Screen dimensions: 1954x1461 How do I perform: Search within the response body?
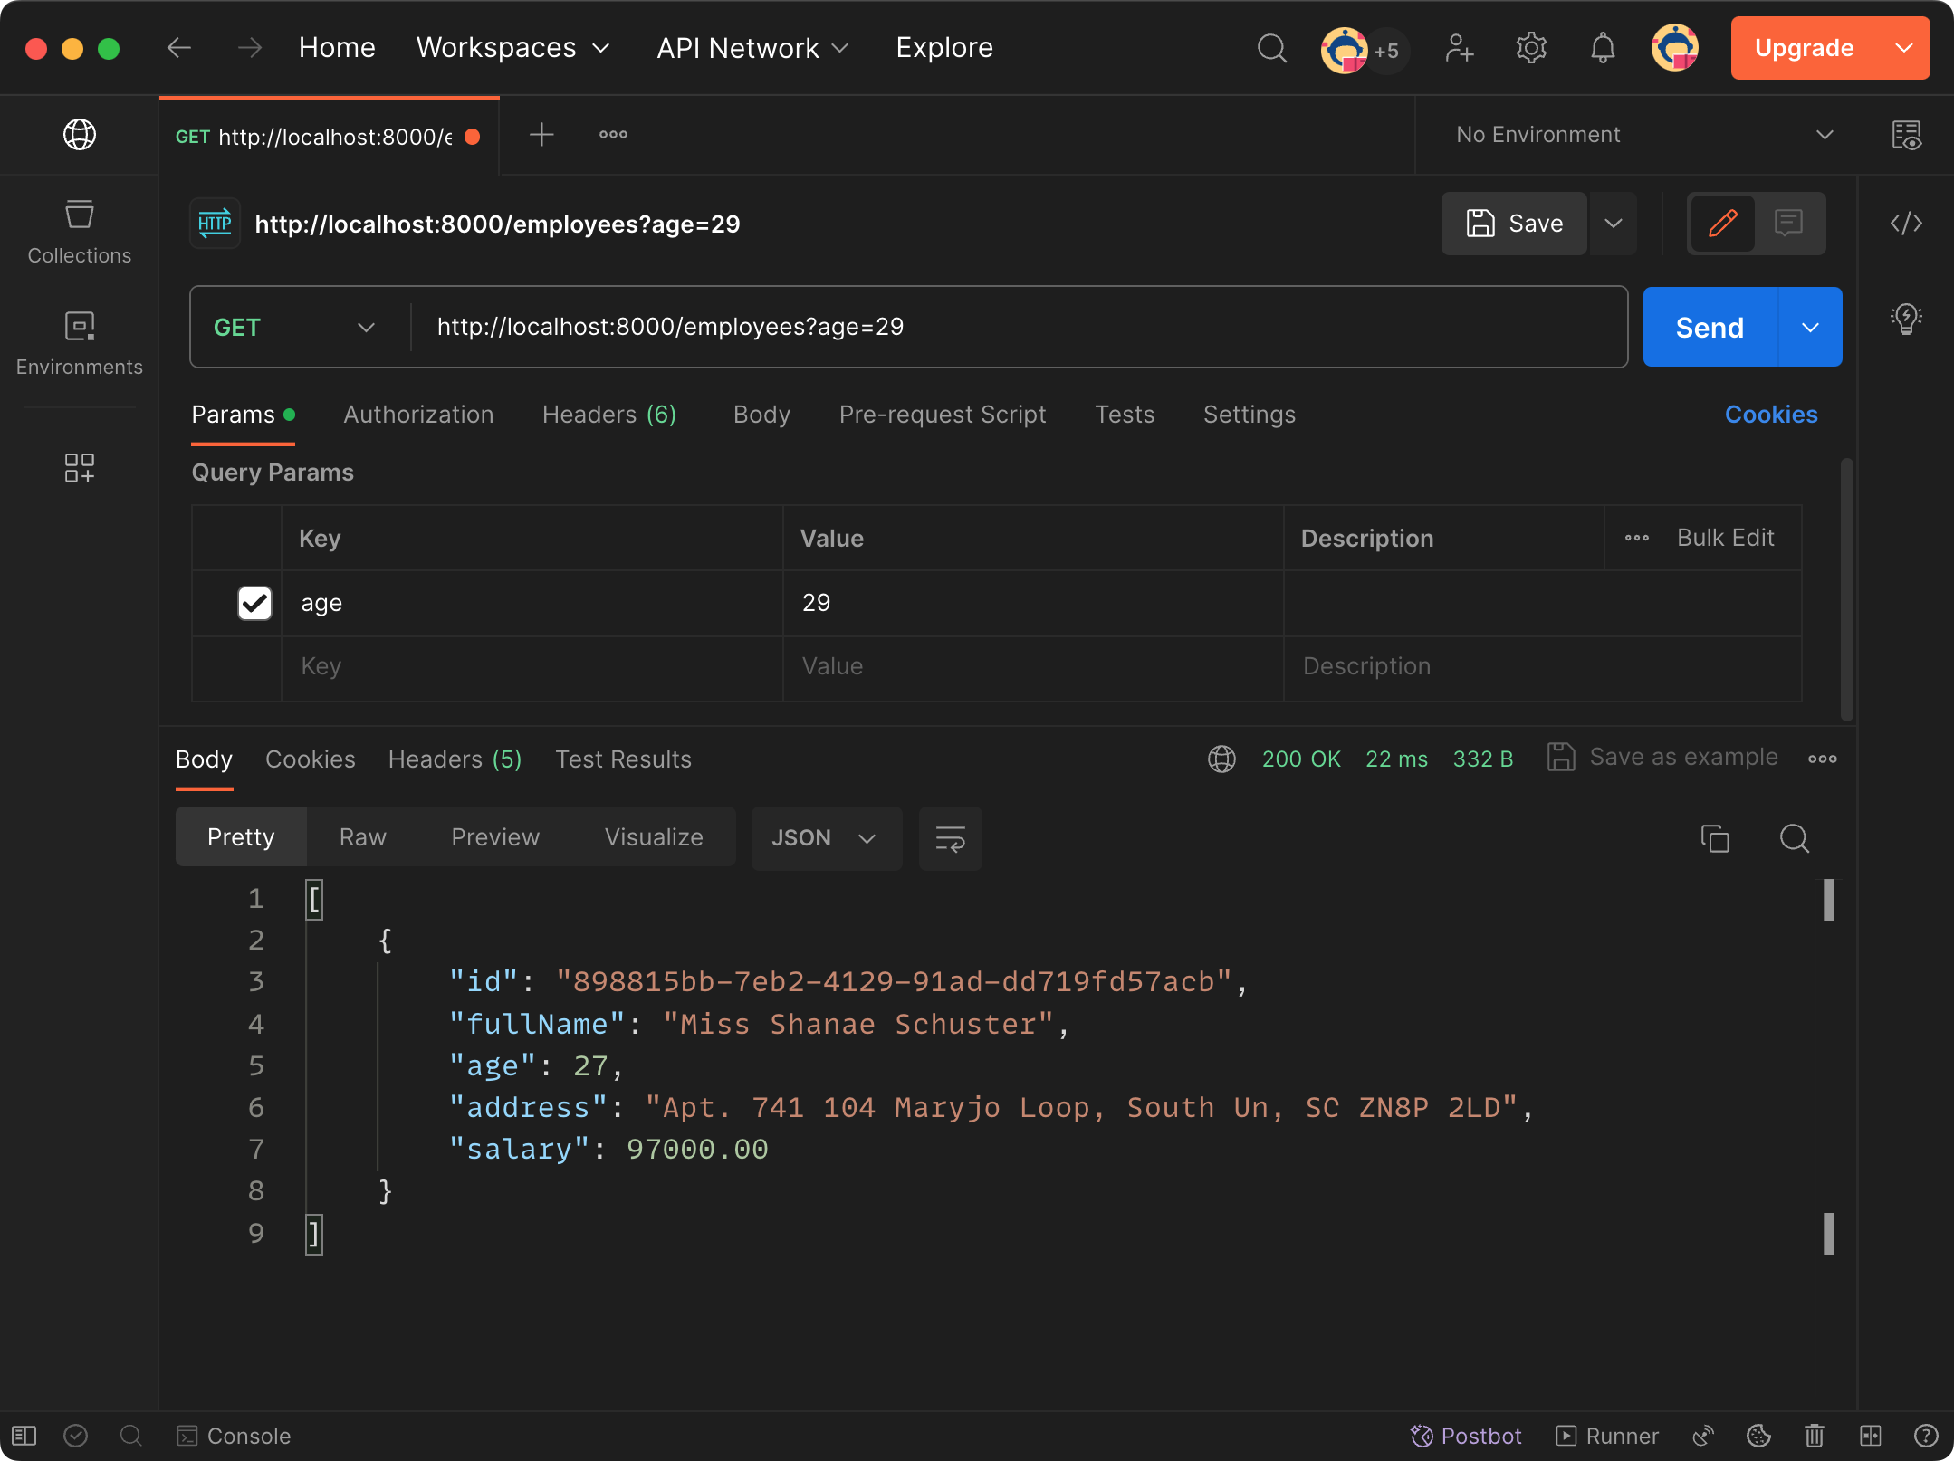[x=1794, y=838]
